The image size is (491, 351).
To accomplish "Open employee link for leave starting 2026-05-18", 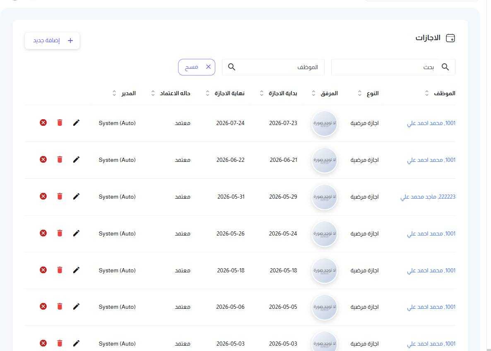I will [x=431, y=271].
